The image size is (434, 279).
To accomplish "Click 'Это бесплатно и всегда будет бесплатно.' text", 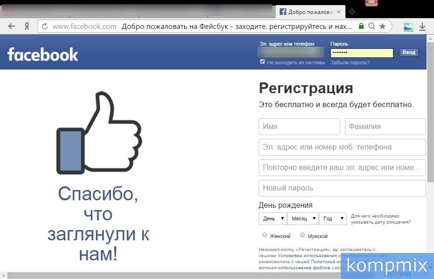I will pos(336,104).
